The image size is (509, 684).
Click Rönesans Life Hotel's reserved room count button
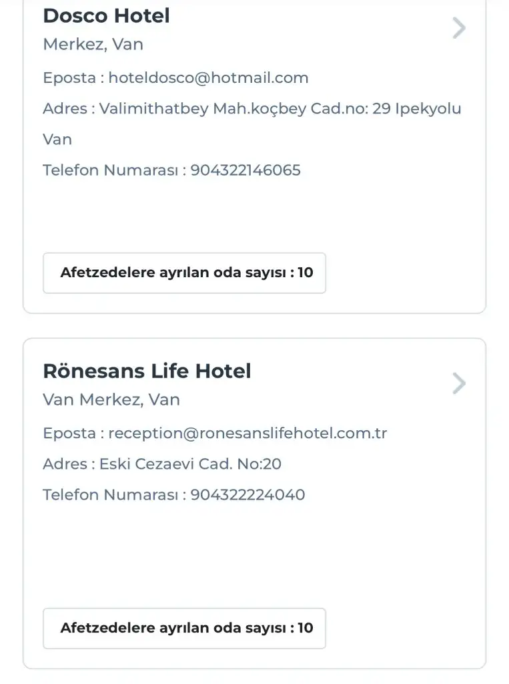pos(184,628)
